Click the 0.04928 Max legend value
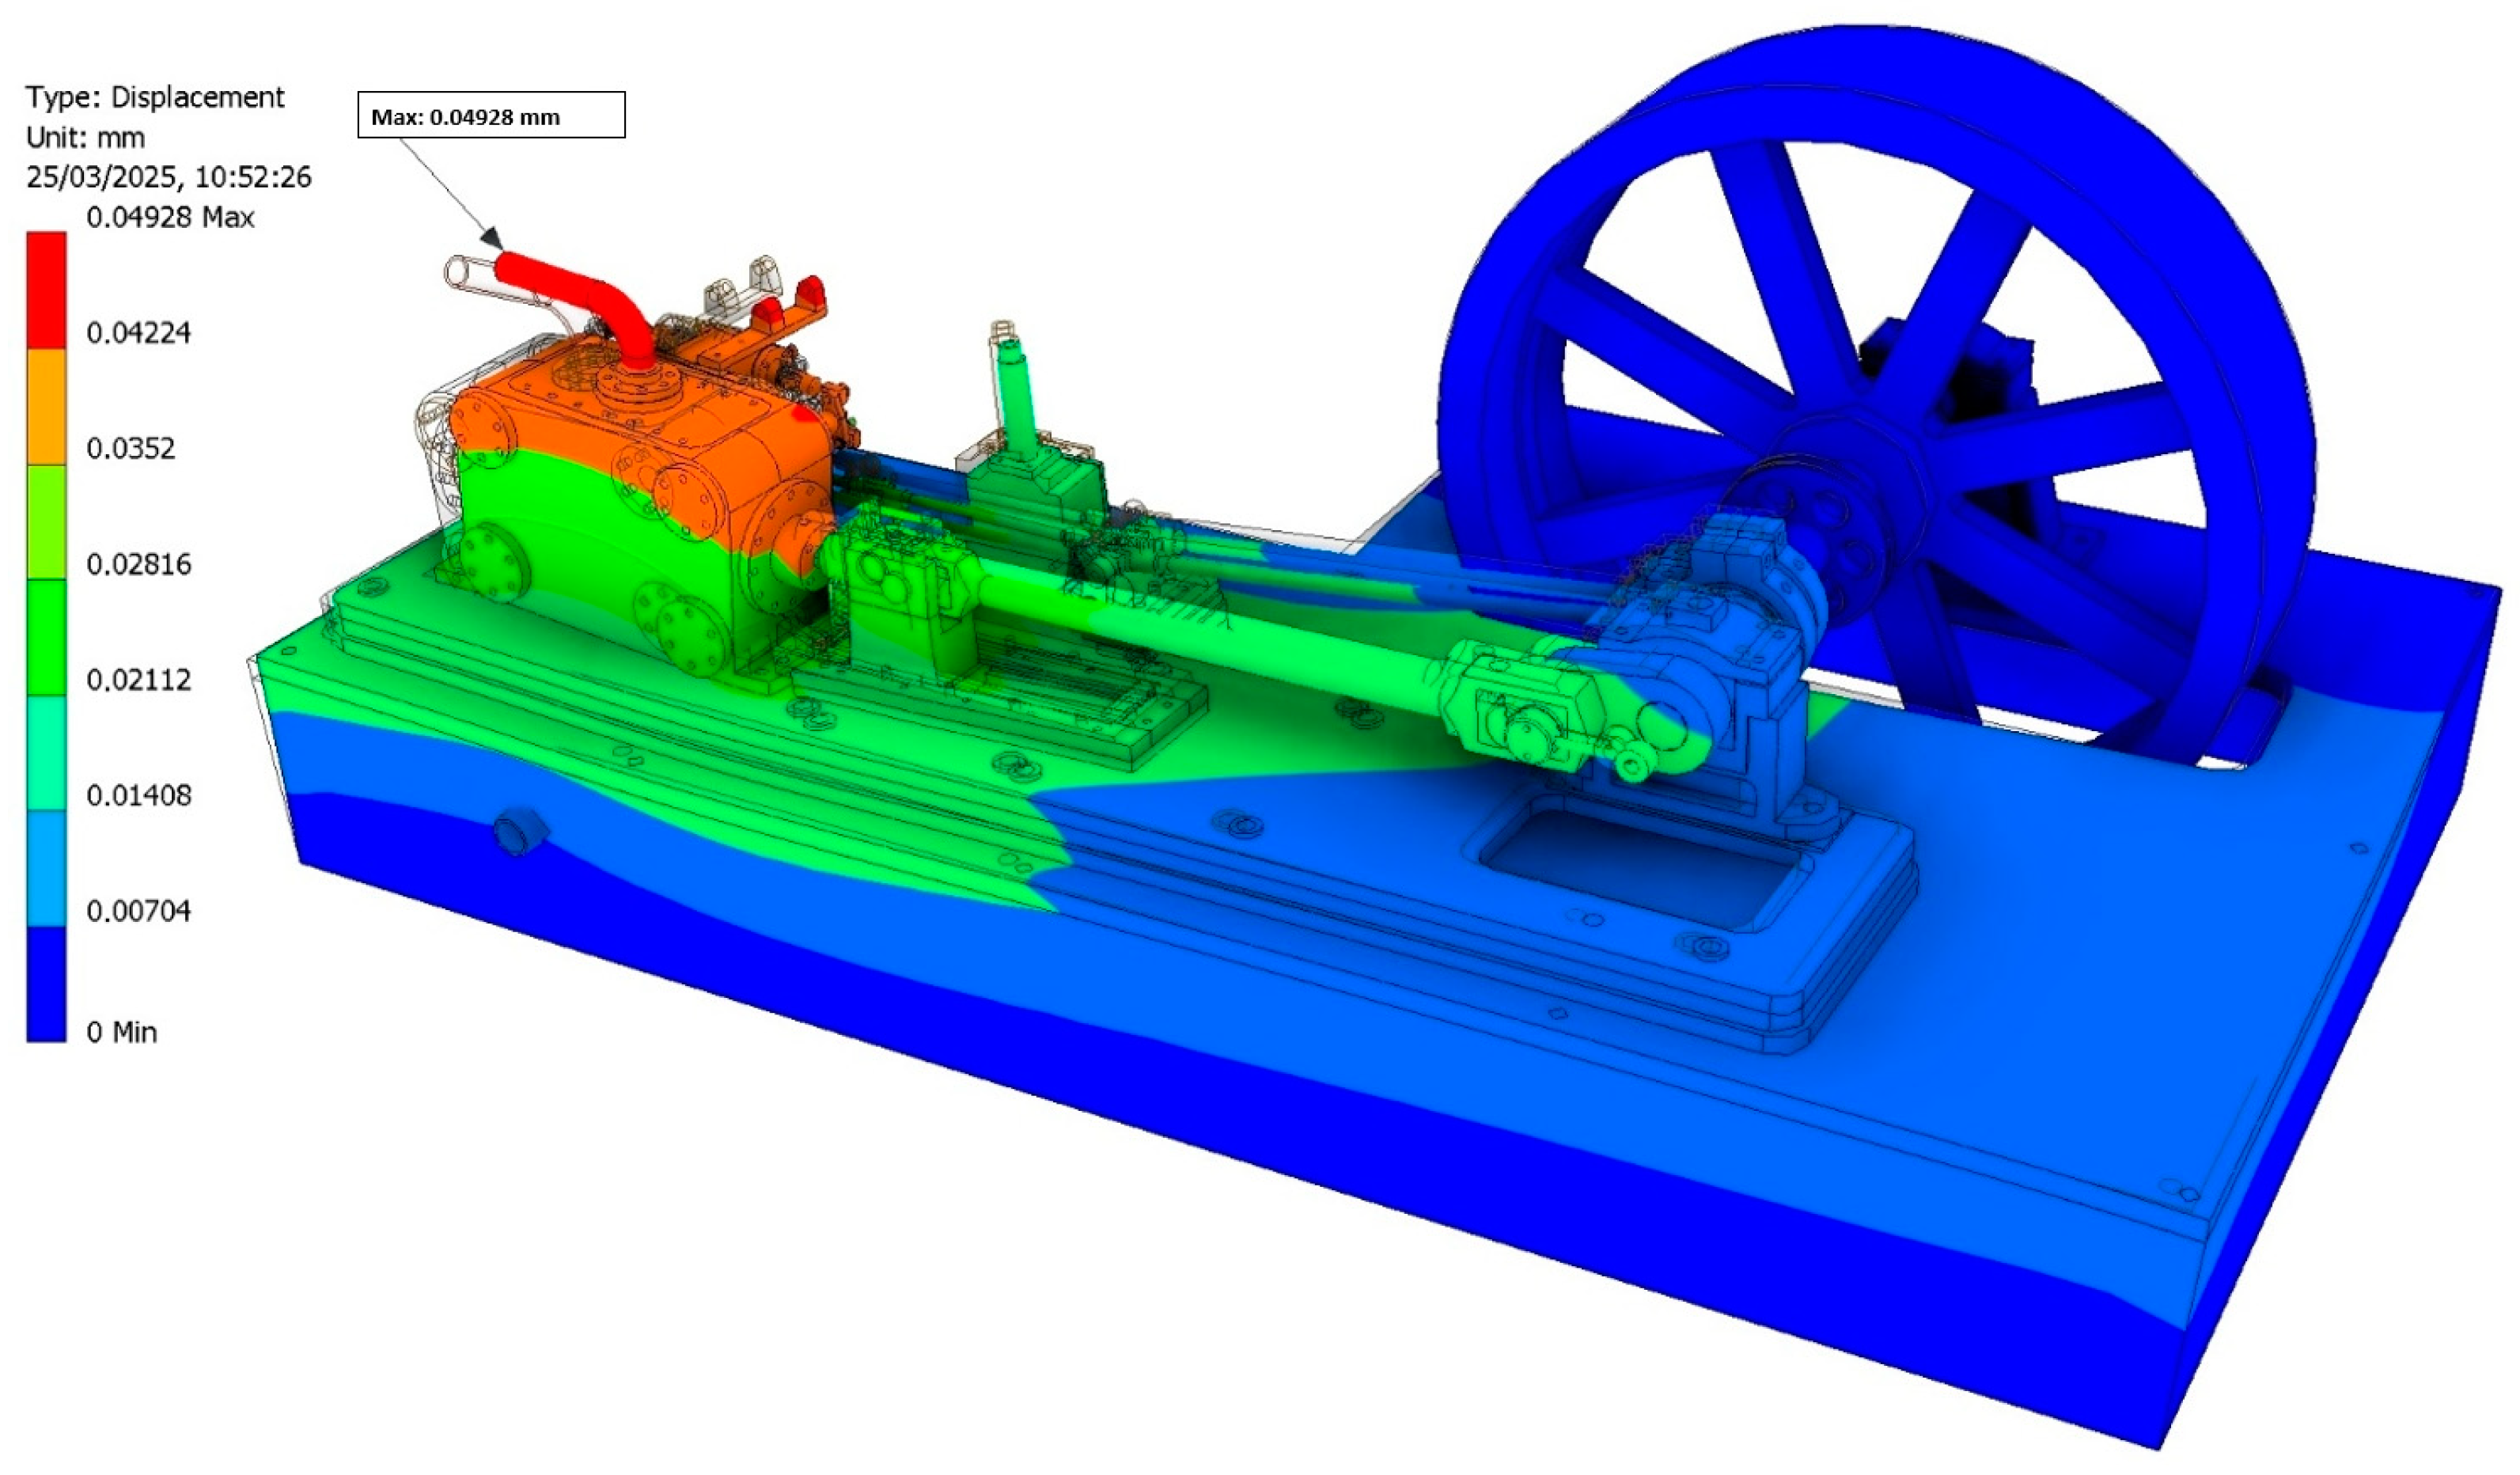This screenshot has width=2520, height=1475. pos(170,217)
